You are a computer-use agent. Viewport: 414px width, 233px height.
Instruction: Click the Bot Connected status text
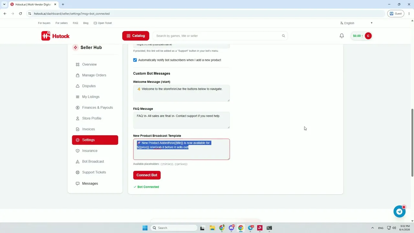coord(148,187)
